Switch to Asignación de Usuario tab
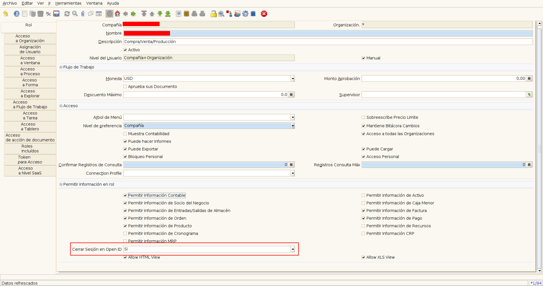 (30, 49)
